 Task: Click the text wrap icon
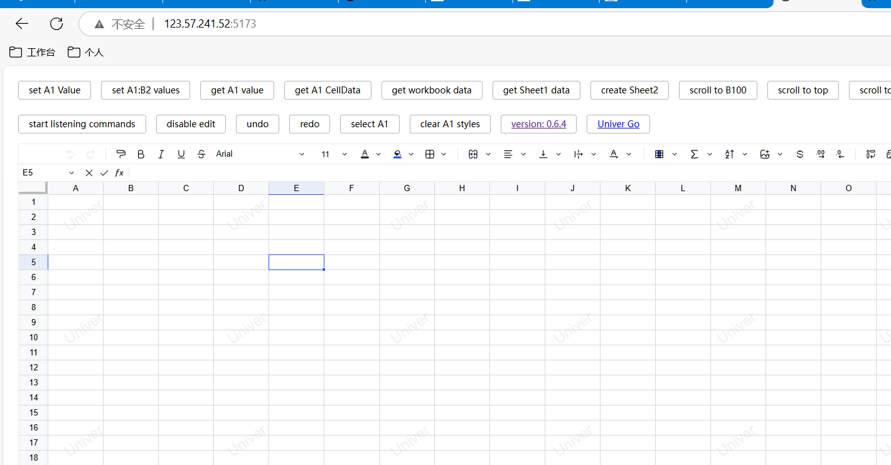(x=579, y=154)
